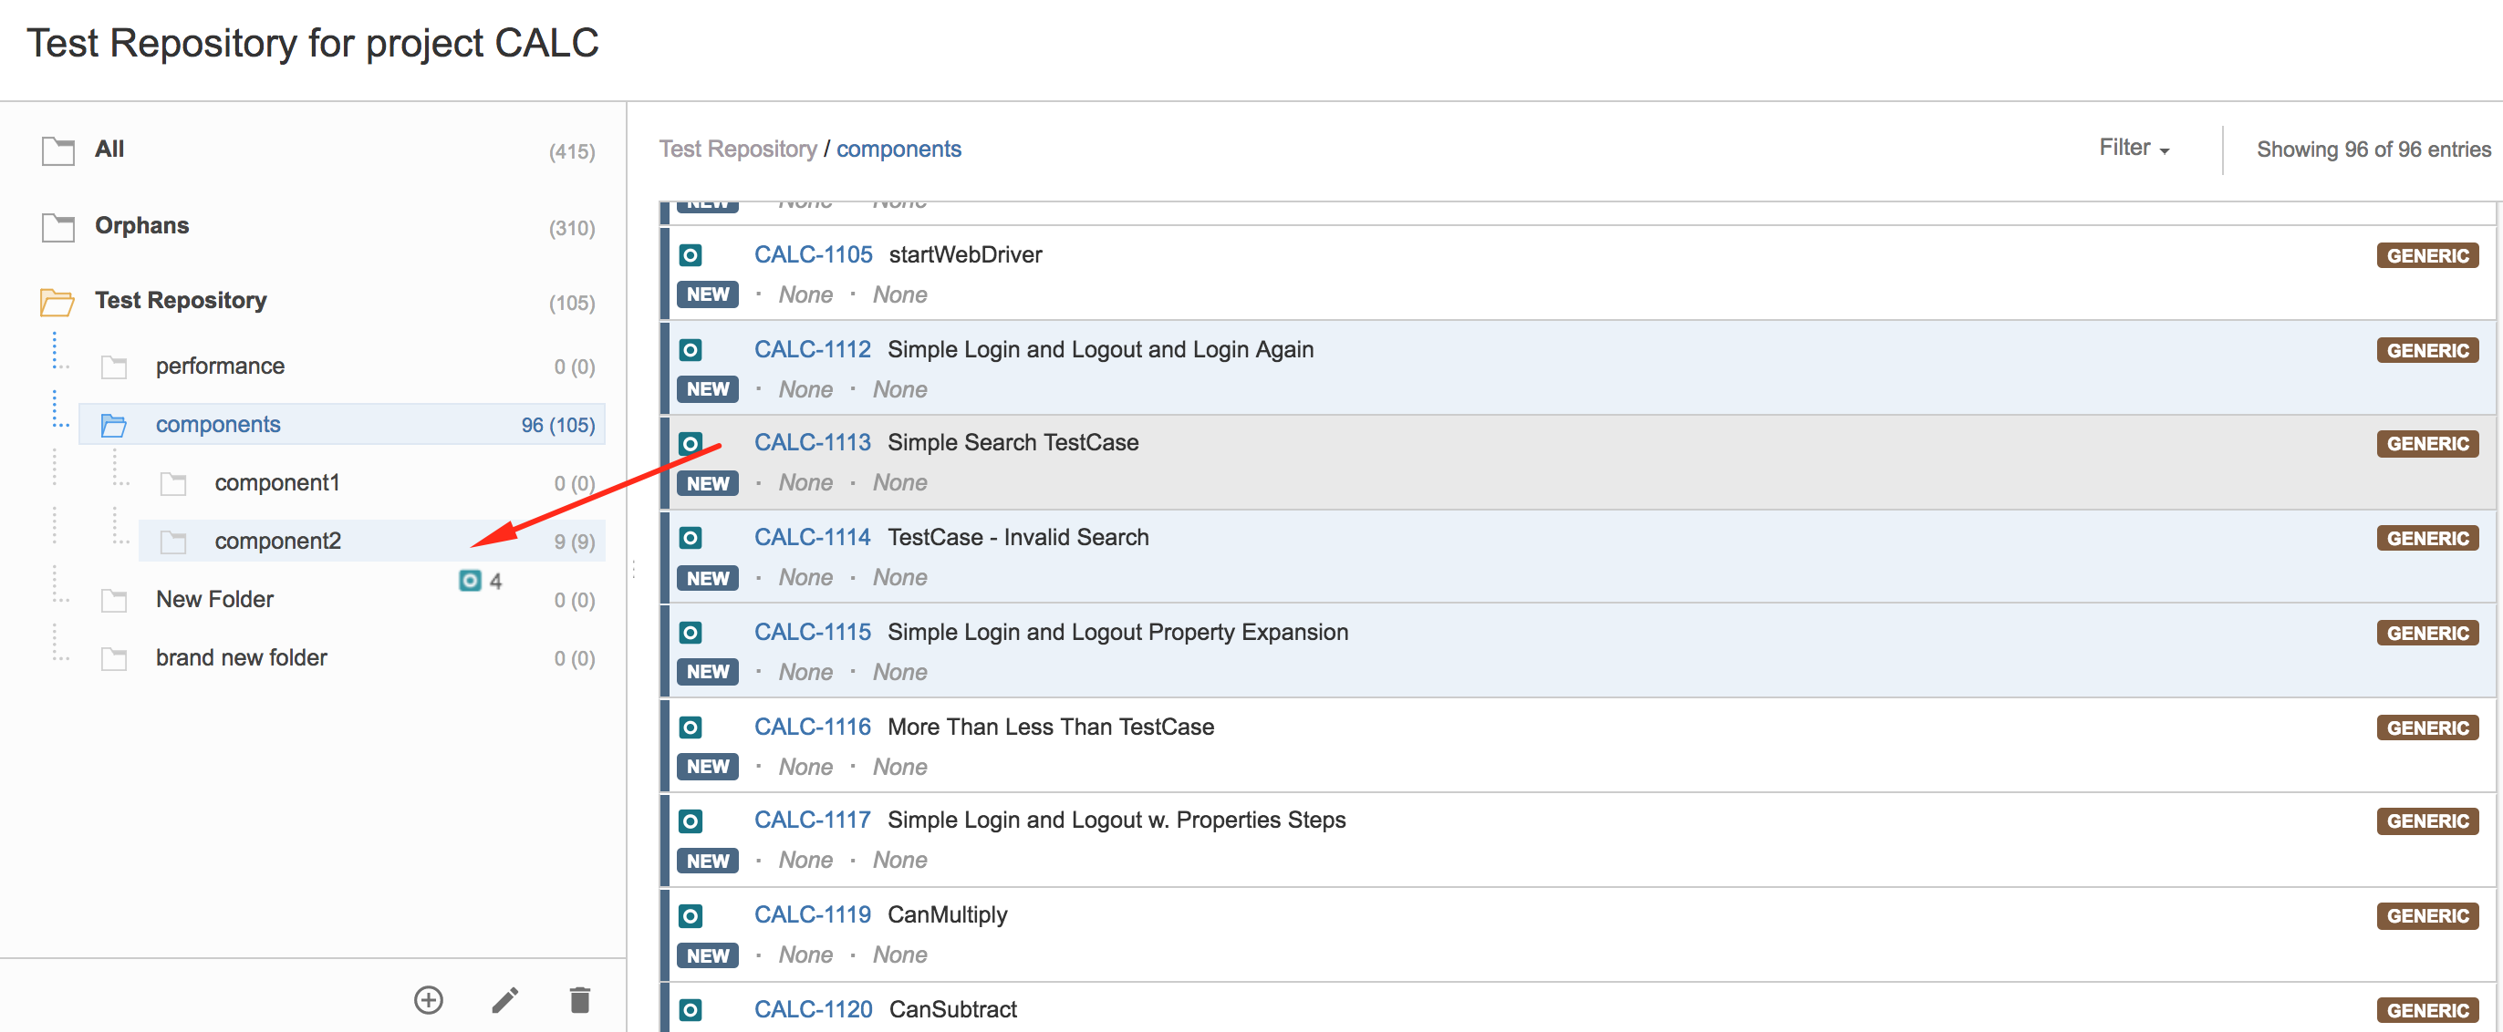This screenshot has width=2503, height=1032.
Task: Click 'Showing 96 of 96 entries' text
Action: click(2373, 150)
